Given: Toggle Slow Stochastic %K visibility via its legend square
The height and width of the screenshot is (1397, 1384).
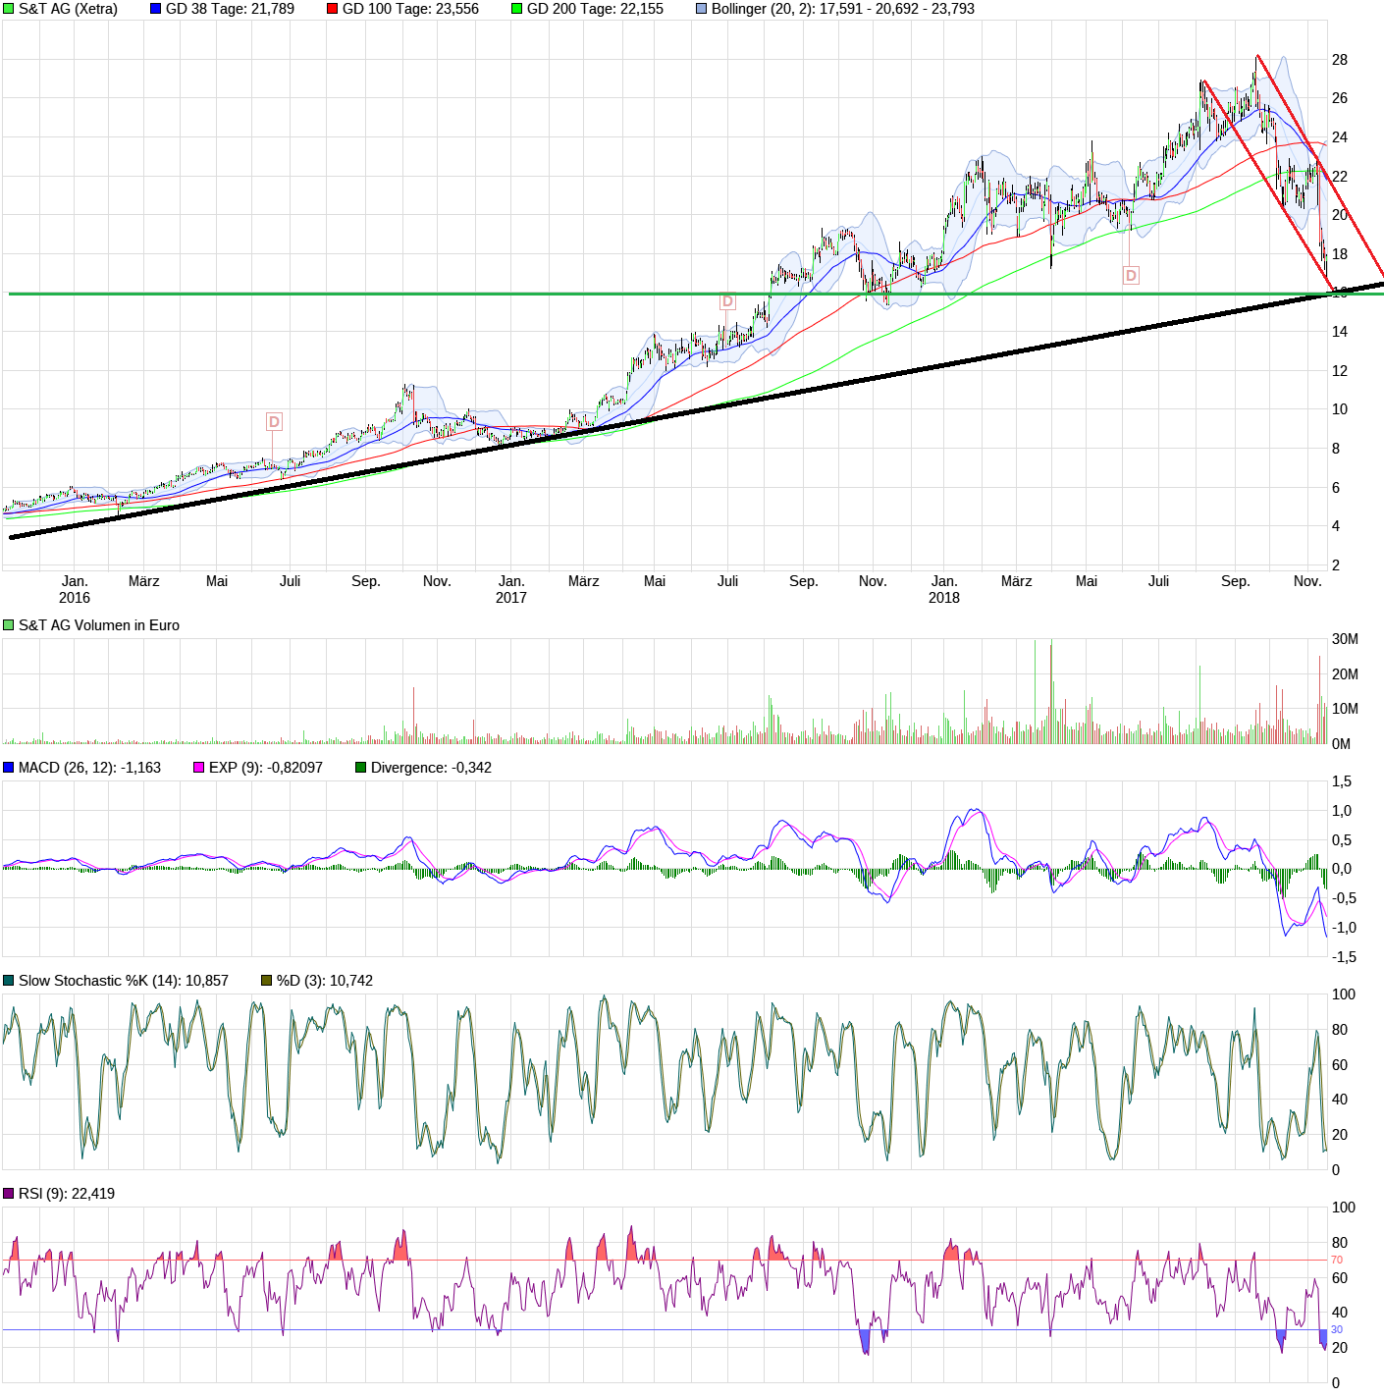Looking at the screenshot, I should (8, 980).
